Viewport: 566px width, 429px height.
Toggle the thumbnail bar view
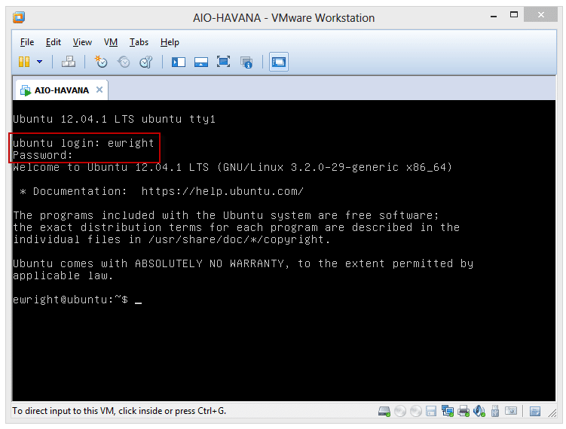point(201,62)
